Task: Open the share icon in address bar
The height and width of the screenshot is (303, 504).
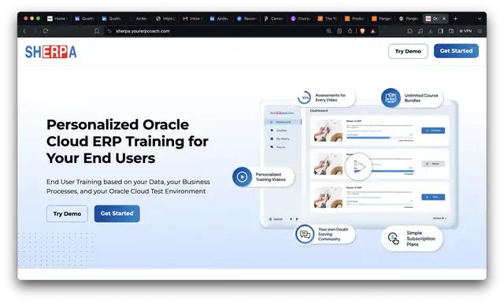Action: click(x=350, y=31)
